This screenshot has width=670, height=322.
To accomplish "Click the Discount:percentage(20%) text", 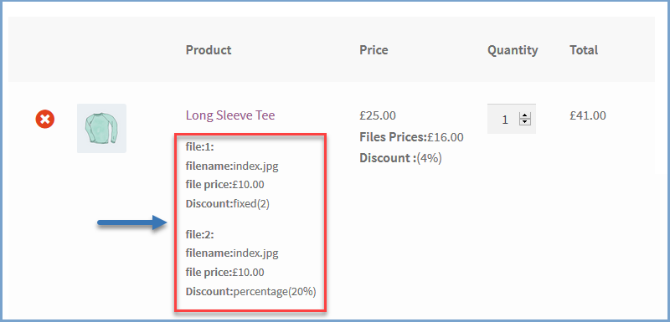I will click(250, 292).
